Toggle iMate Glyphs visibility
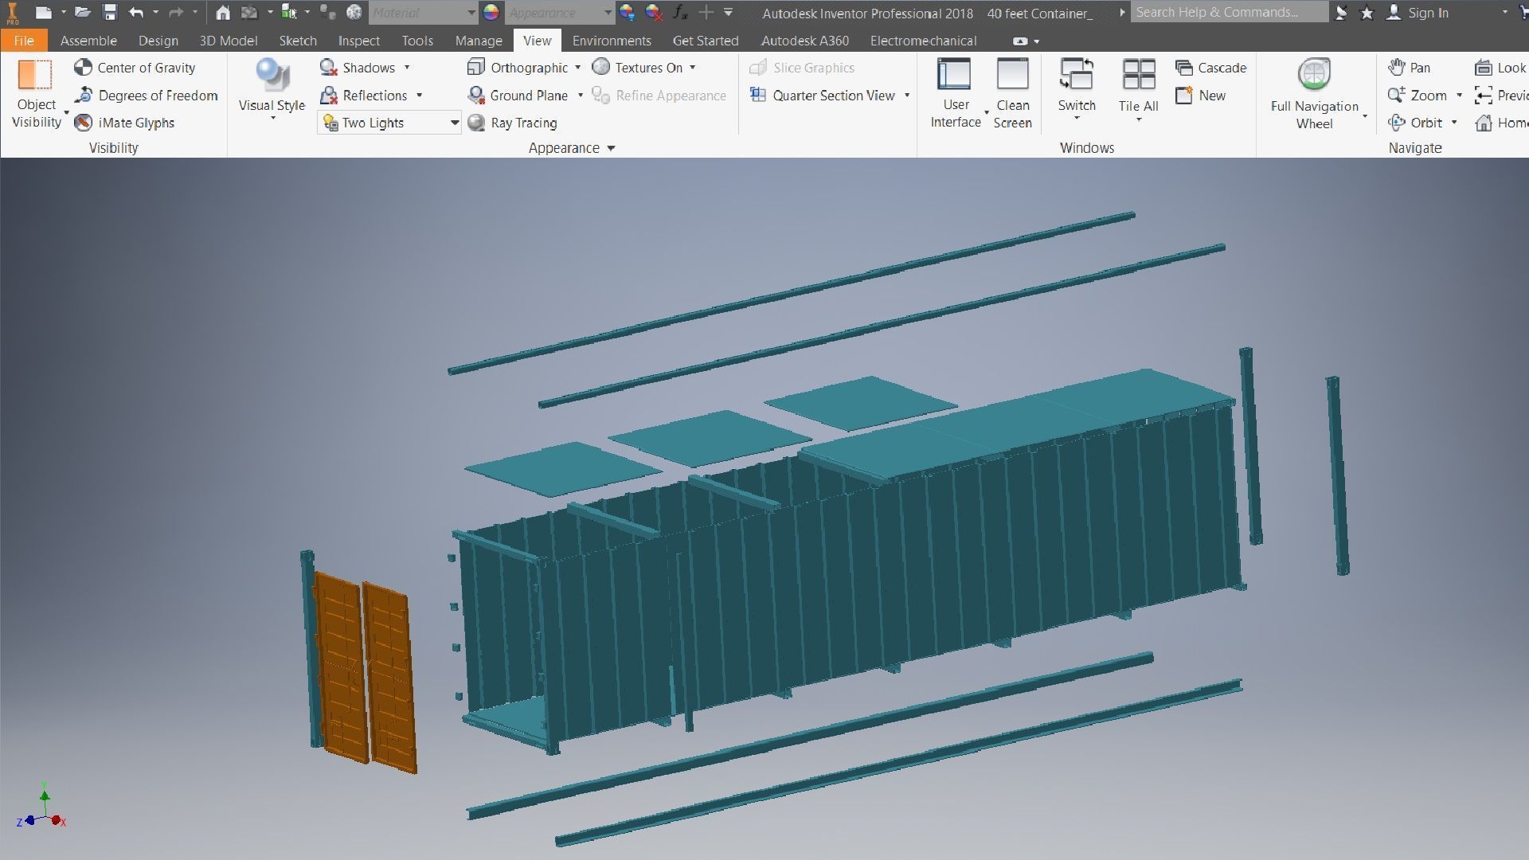Screen dimensions: 1529x860 pos(124,123)
